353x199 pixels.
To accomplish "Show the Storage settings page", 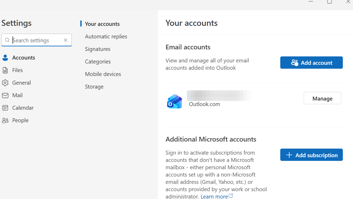I will (94, 87).
